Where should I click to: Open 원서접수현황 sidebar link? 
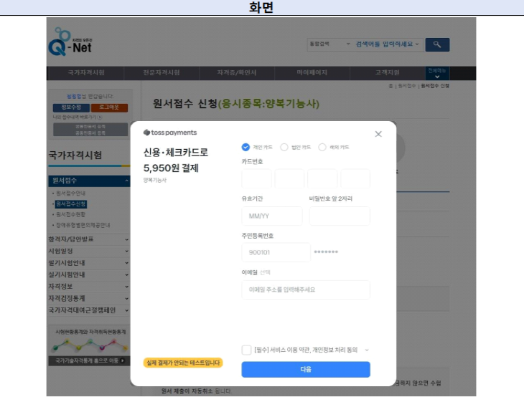[x=70, y=214]
